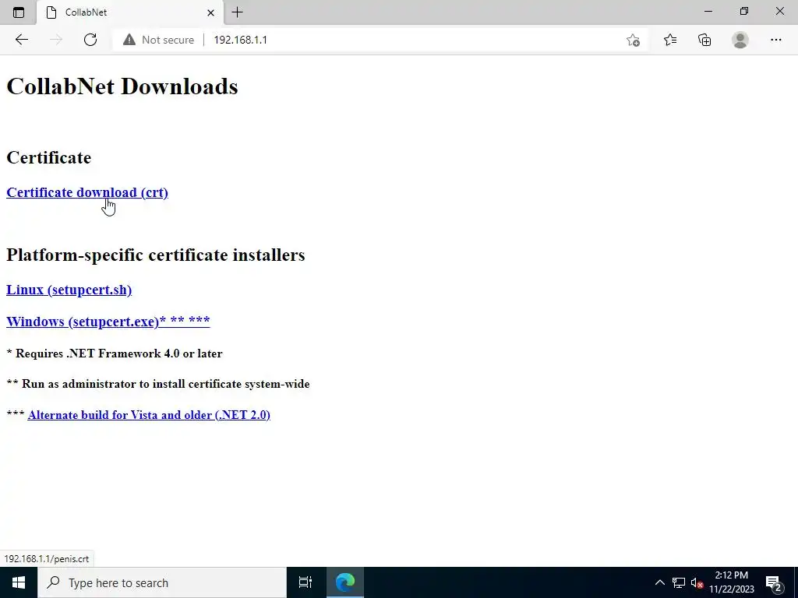The width and height of the screenshot is (798, 598).
Task: Close the CollabNet tab
Action: click(x=210, y=12)
